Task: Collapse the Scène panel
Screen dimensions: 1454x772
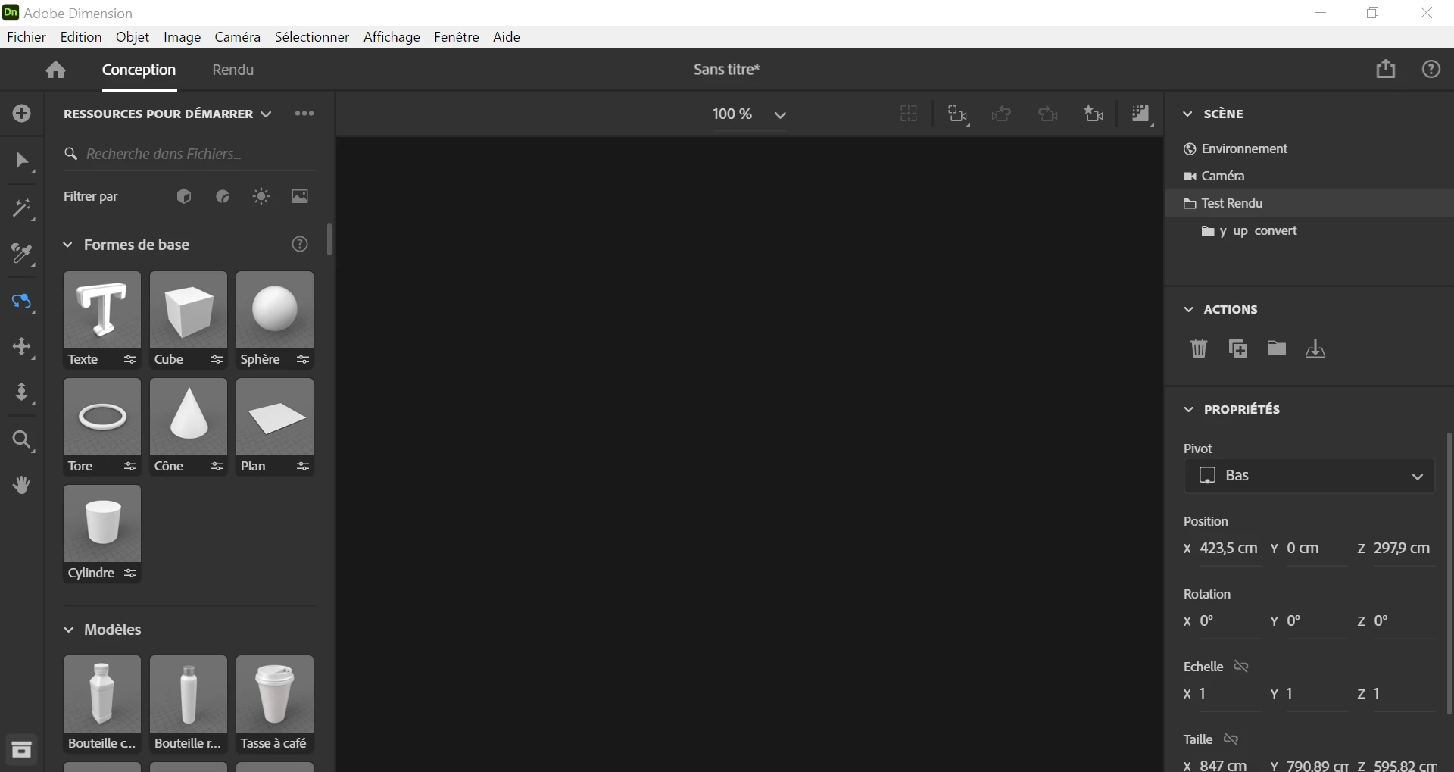Action: pos(1188,114)
